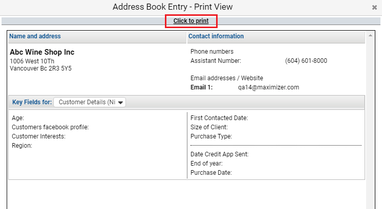Click the Size of Client field
382x209 pixels.
[209, 127]
